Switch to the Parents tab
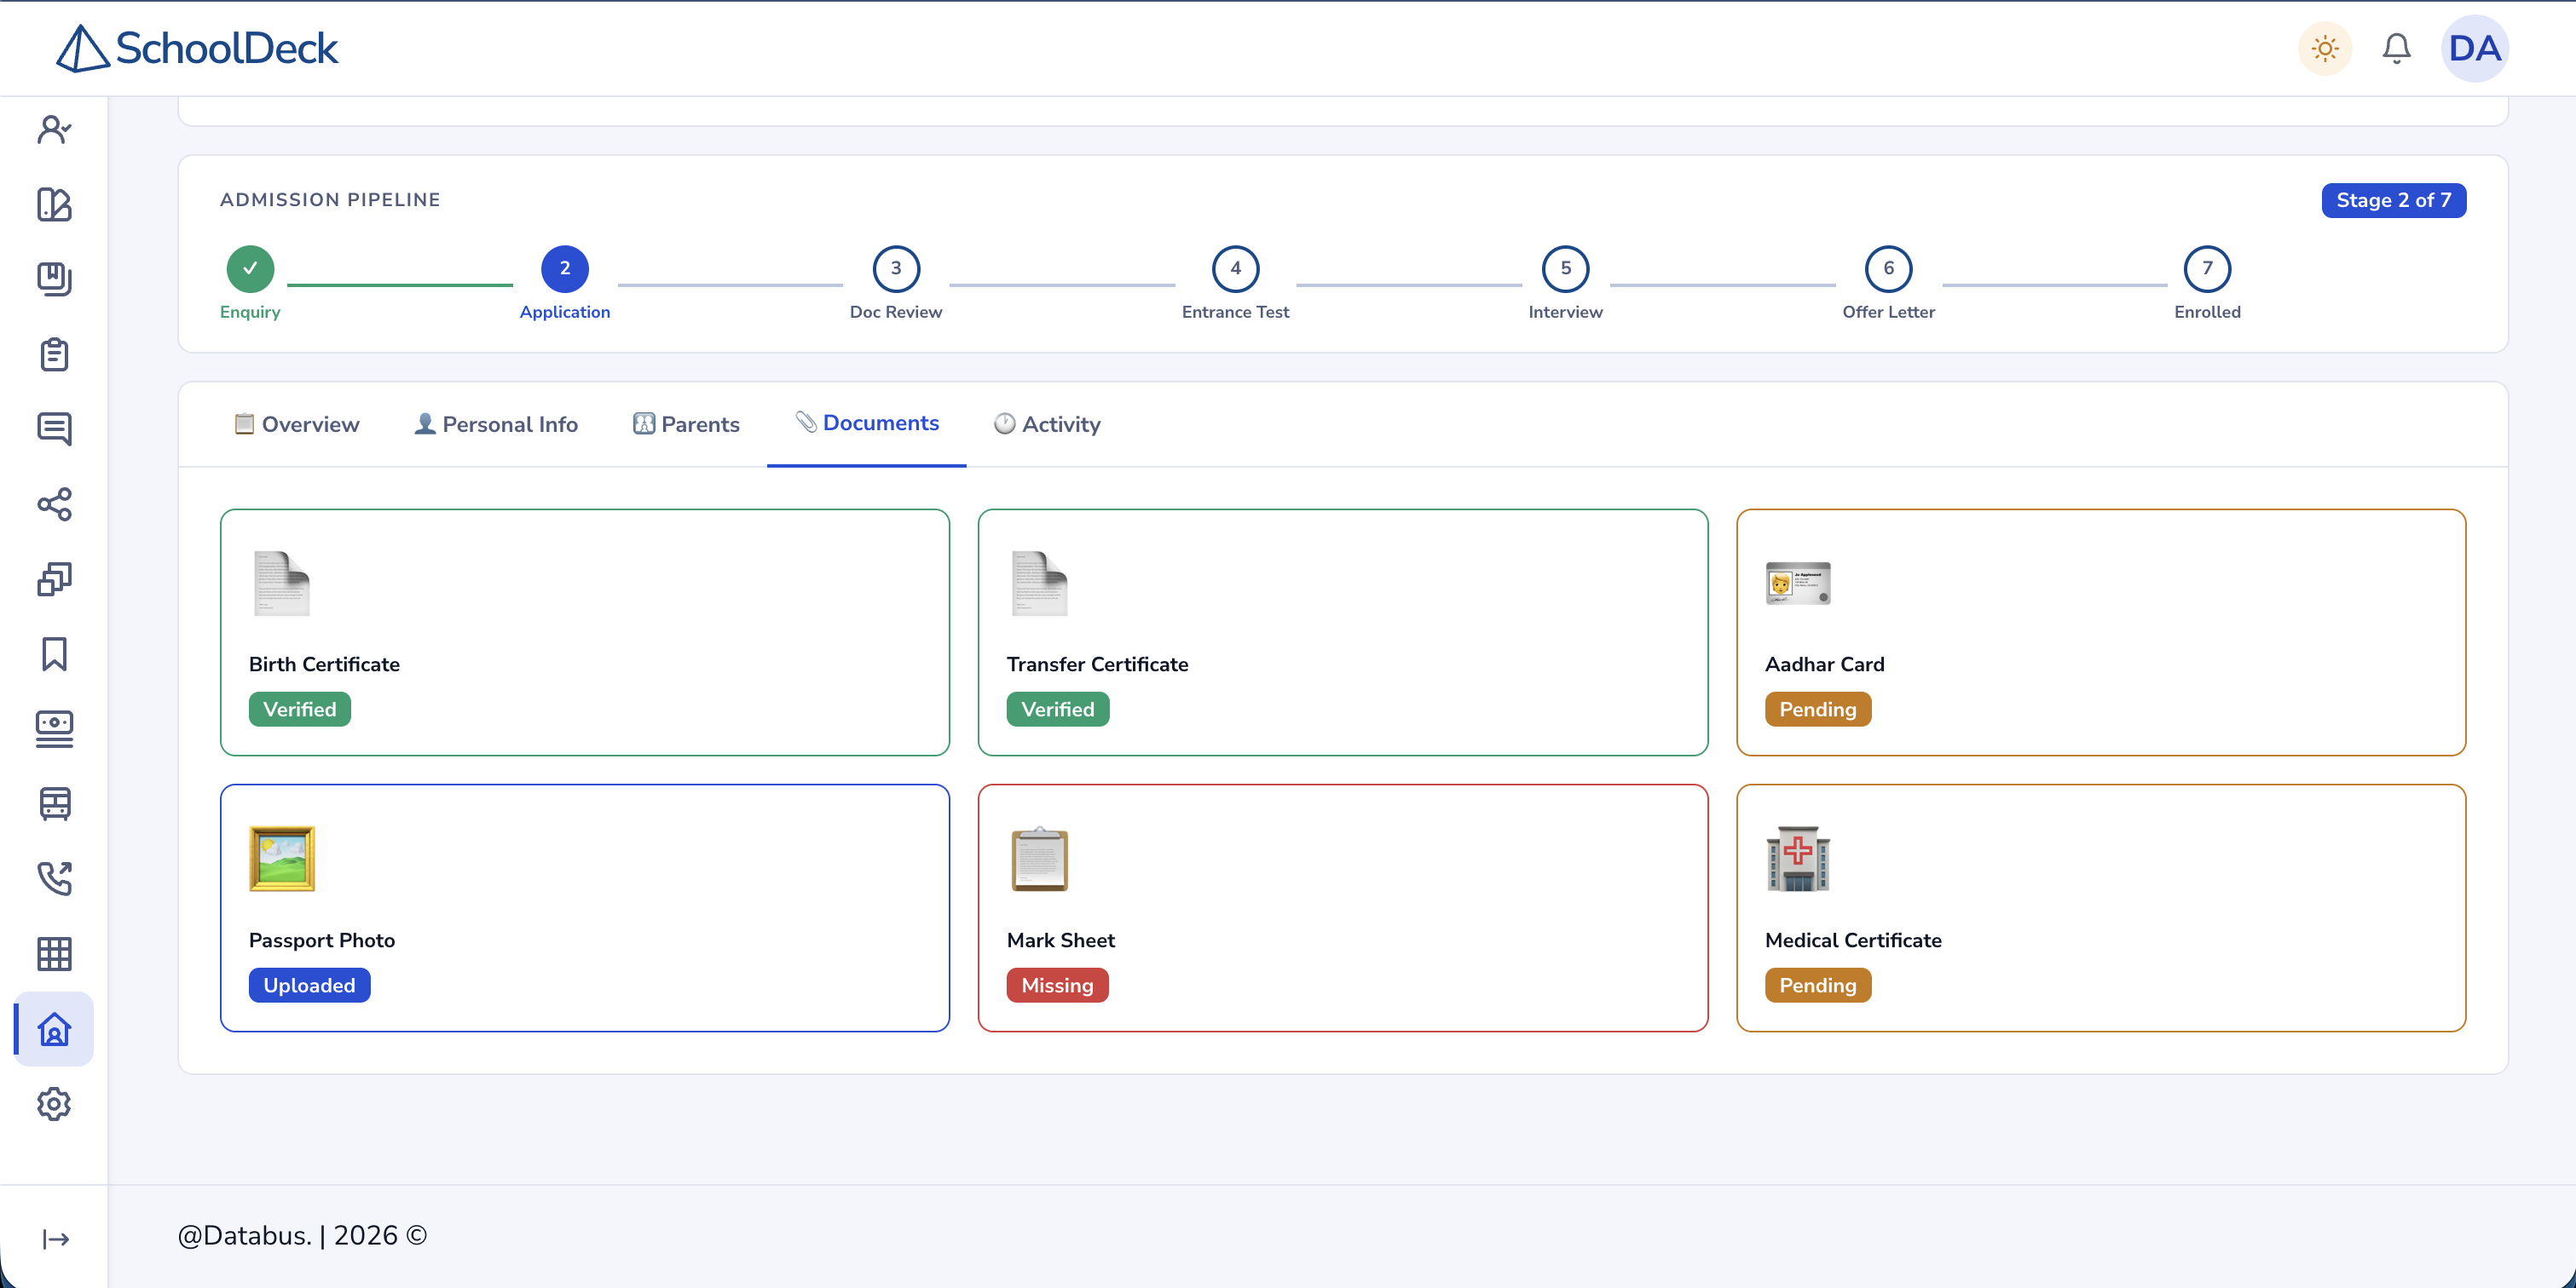Viewport: 2576px width, 1288px height. pos(686,423)
